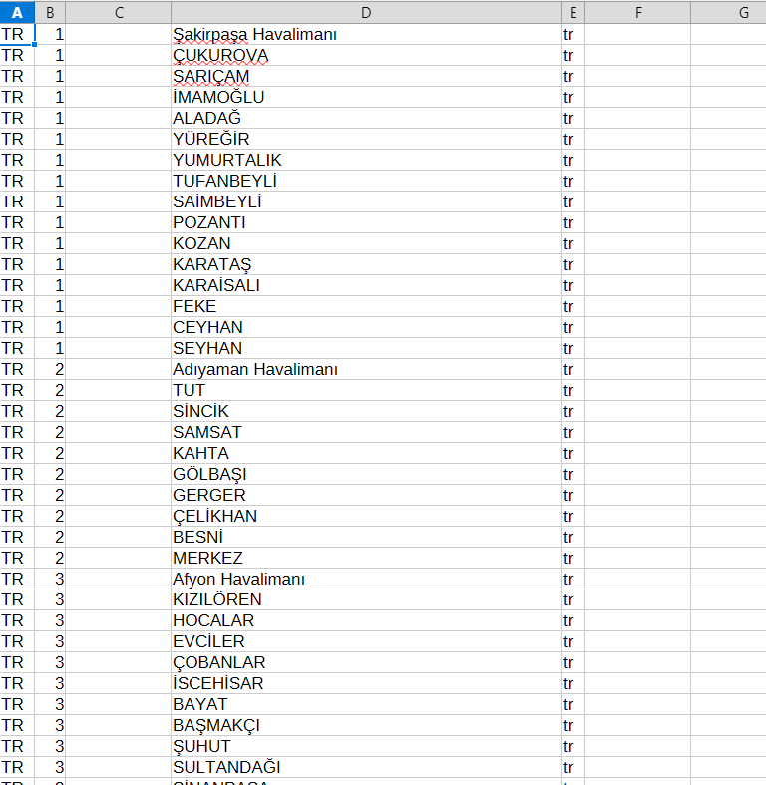Click the POZANTI cell
The width and height of the screenshot is (766, 785).
[x=366, y=222]
